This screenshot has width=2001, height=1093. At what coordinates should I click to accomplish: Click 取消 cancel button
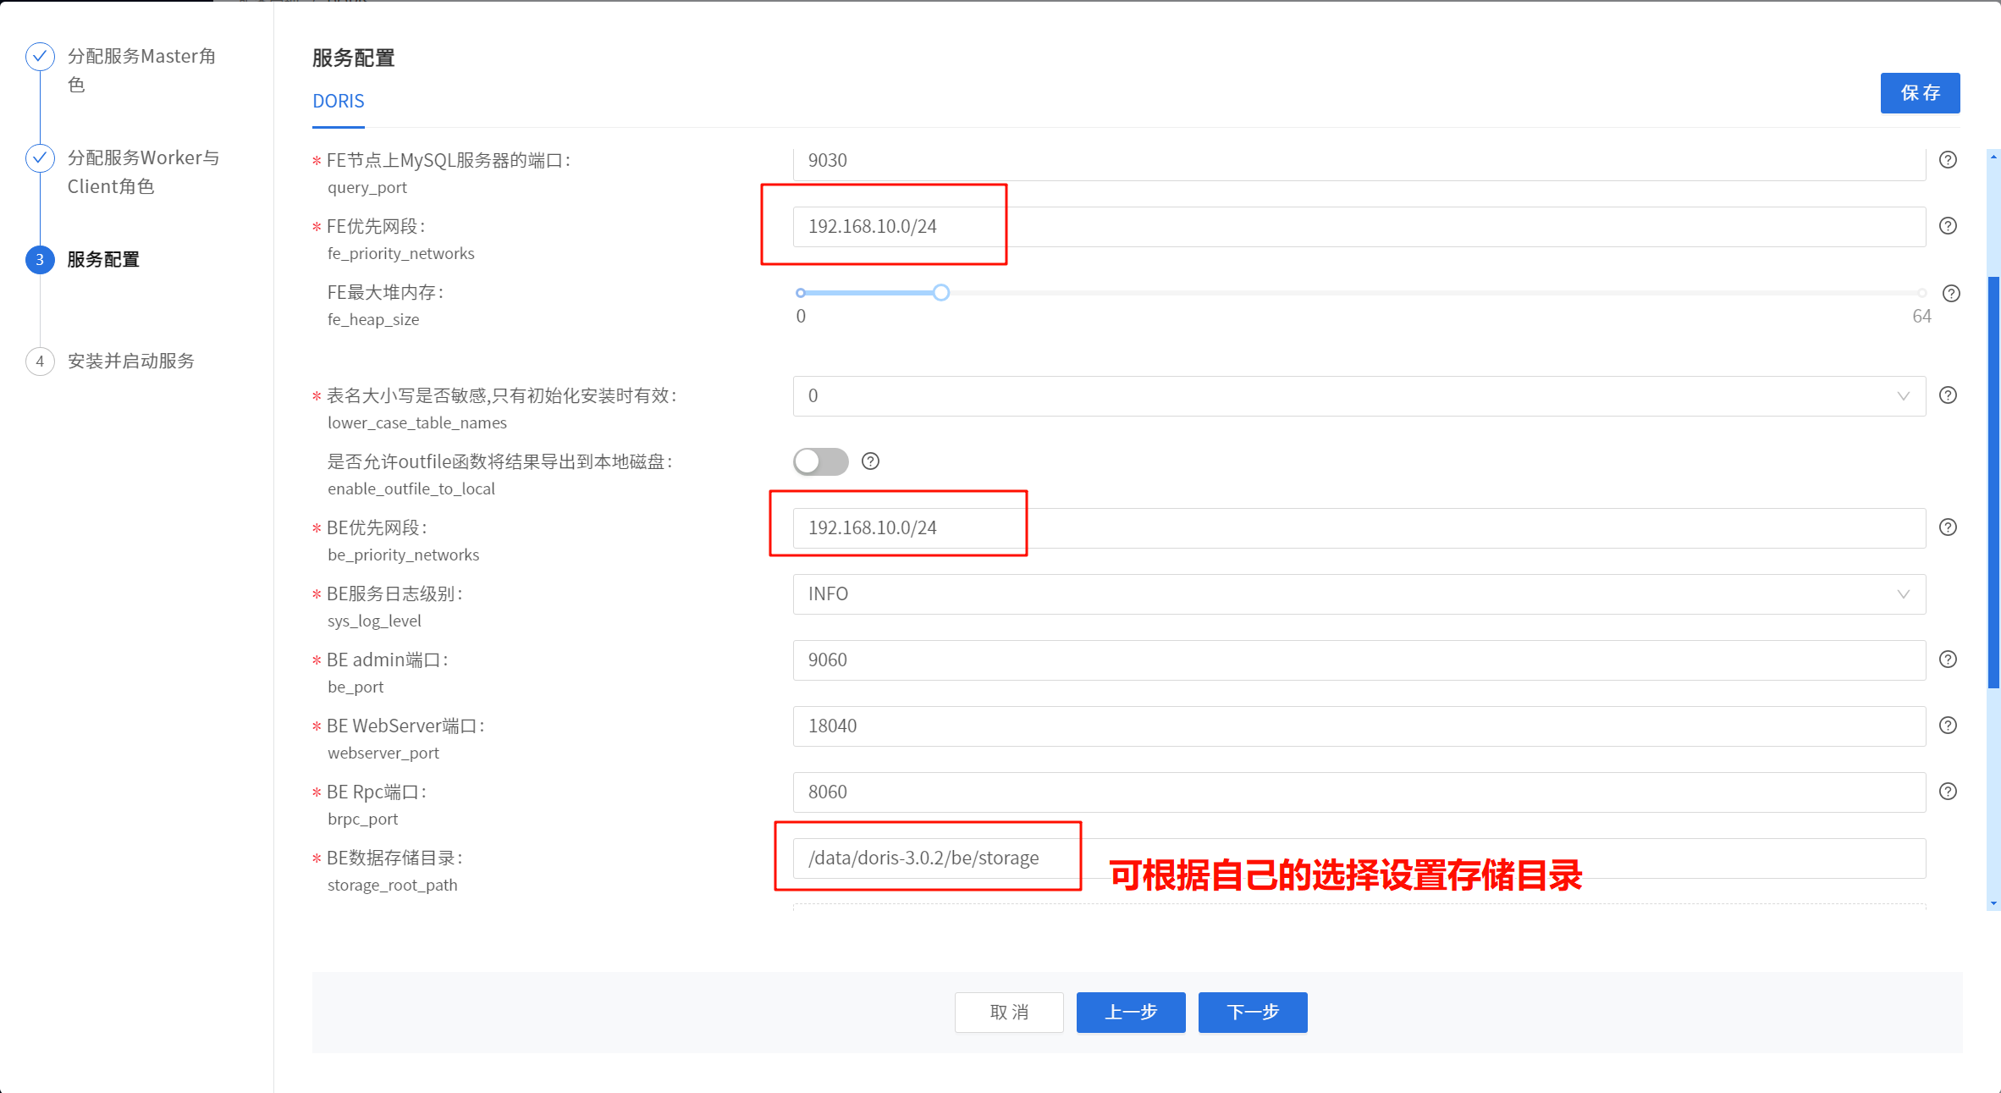[1009, 1013]
